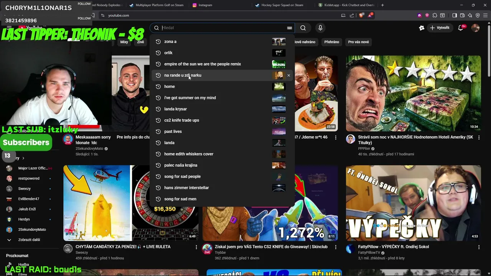Select the 'Mixy' filter chip

tap(124, 42)
